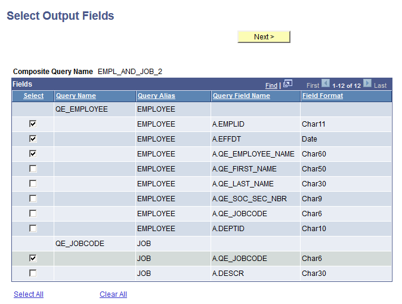Click the A.DESCR field name cell
The image size is (402, 304).
point(228,273)
